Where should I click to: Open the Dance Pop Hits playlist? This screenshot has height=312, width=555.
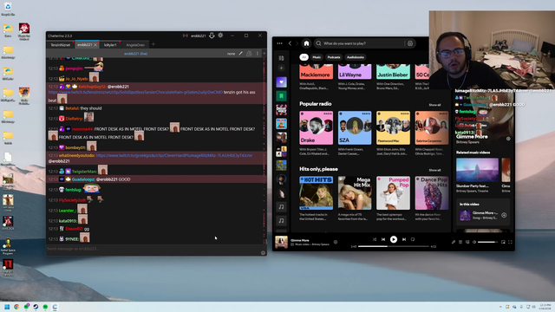coord(432,192)
